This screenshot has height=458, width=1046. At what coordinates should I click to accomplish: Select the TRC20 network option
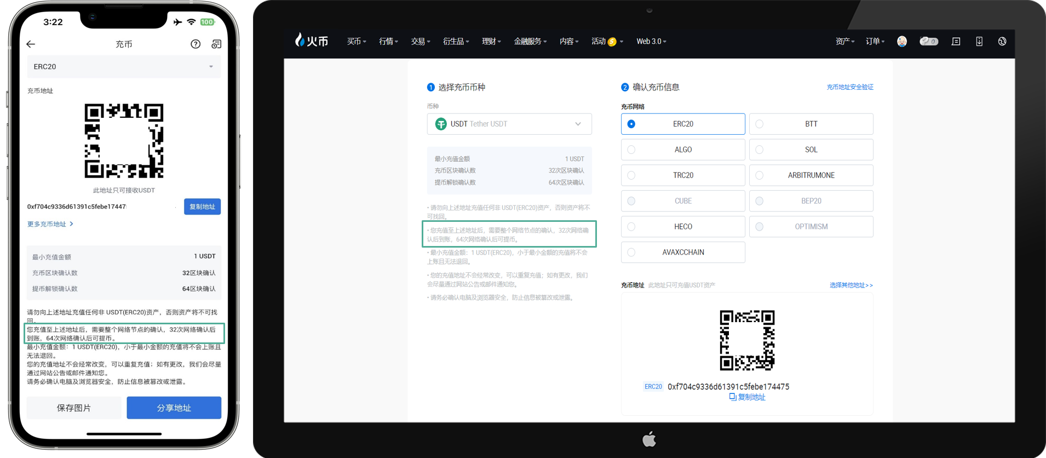tap(683, 175)
